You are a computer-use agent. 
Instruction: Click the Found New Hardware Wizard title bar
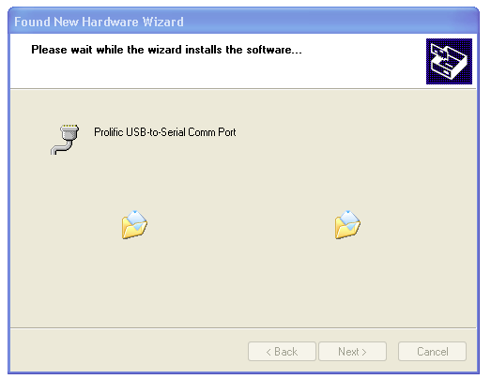pyautogui.click(x=243, y=22)
